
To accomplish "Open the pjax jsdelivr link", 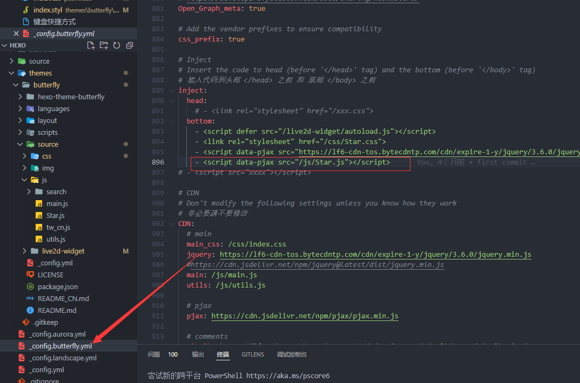I will click(x=305, y=316).
